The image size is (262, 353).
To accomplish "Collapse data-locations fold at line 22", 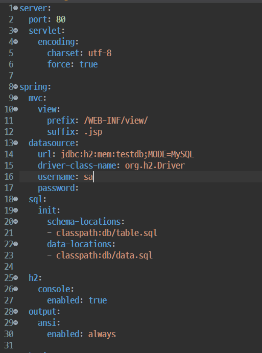I will pyautogui.click(x=15, y=244).
